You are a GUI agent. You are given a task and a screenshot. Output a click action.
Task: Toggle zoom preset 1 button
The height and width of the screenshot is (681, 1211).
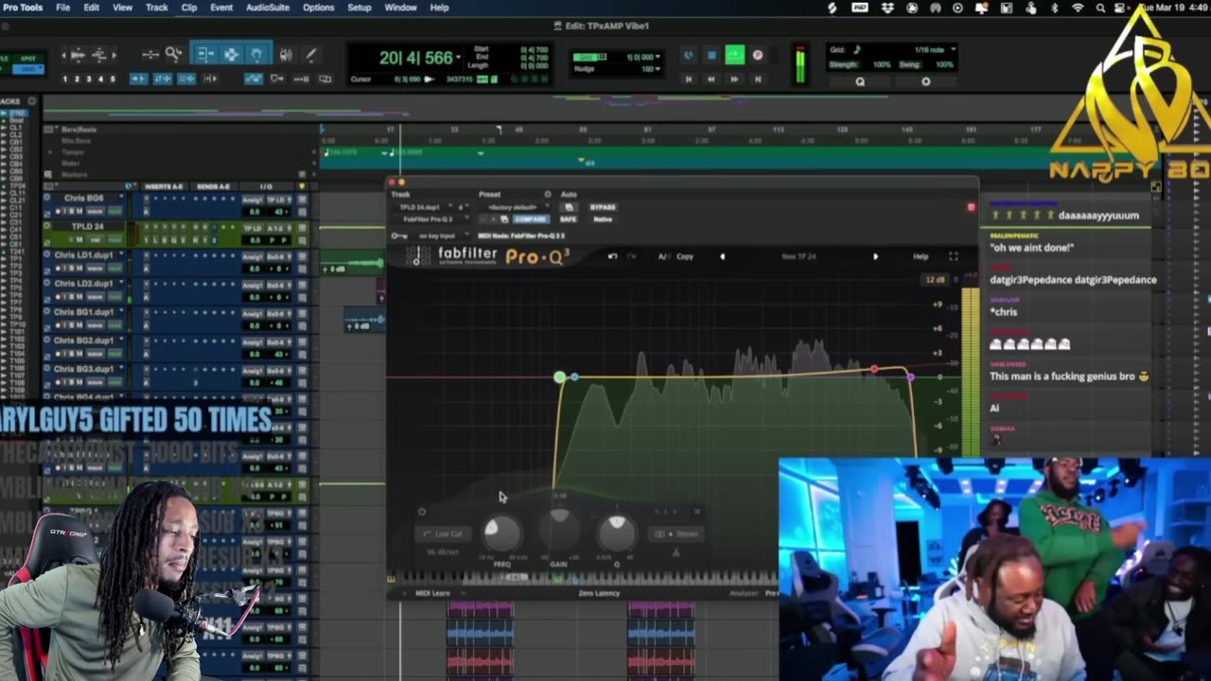click(66, 79)
